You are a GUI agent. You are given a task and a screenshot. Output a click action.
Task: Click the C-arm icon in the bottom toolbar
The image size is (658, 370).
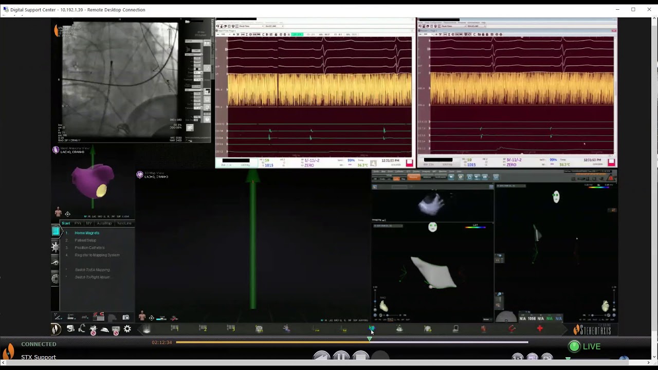pos(82,329)
